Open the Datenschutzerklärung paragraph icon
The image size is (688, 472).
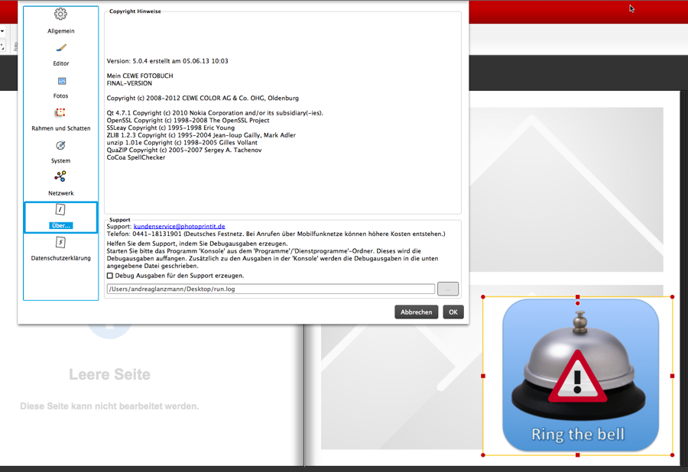60,242
